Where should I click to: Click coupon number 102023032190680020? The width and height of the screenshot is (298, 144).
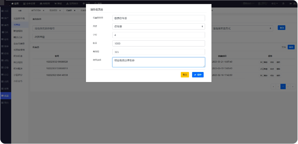point(57,62)
